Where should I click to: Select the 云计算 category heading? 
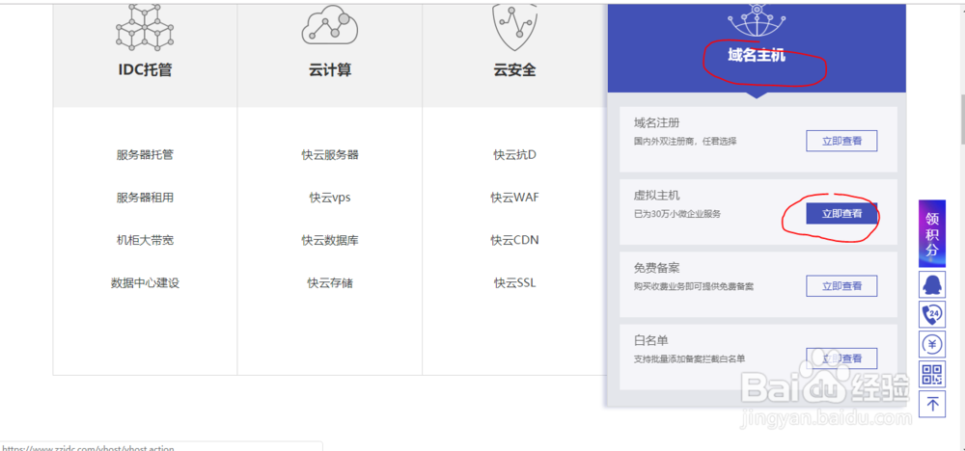(330, 70)
